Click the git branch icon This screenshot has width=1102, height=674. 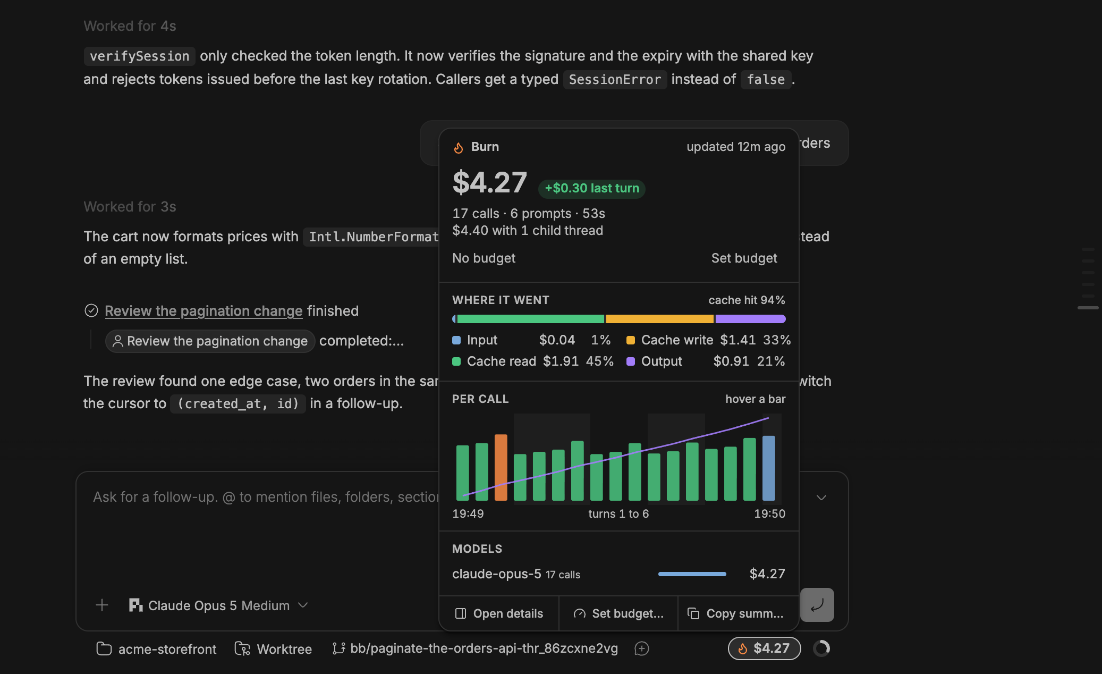(338, 648)
